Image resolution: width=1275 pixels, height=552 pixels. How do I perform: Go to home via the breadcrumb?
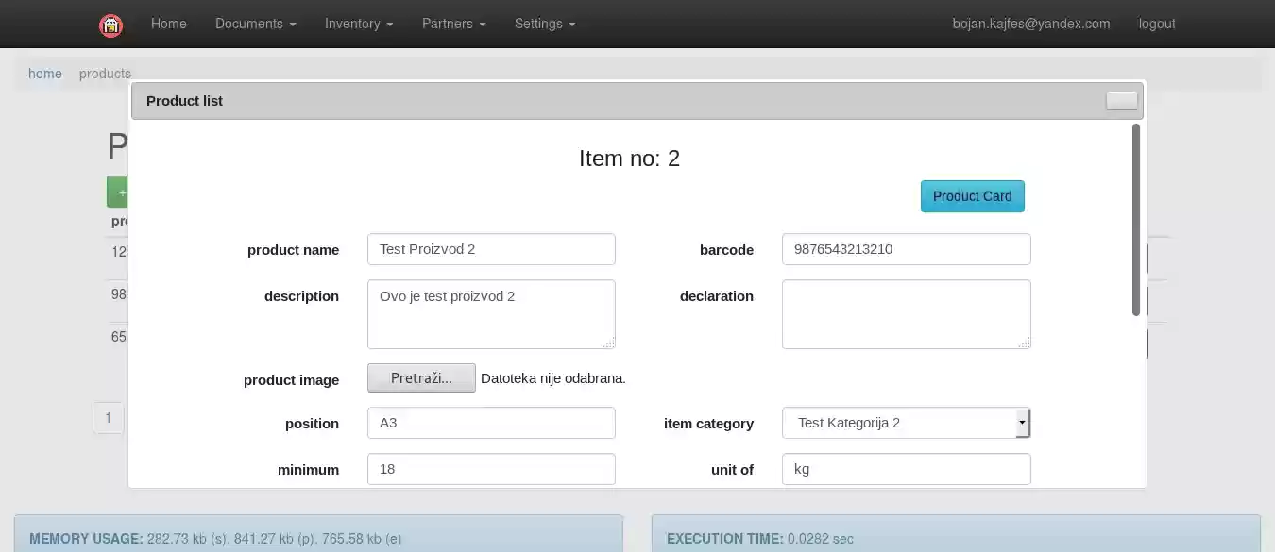[x=44, y=74]
